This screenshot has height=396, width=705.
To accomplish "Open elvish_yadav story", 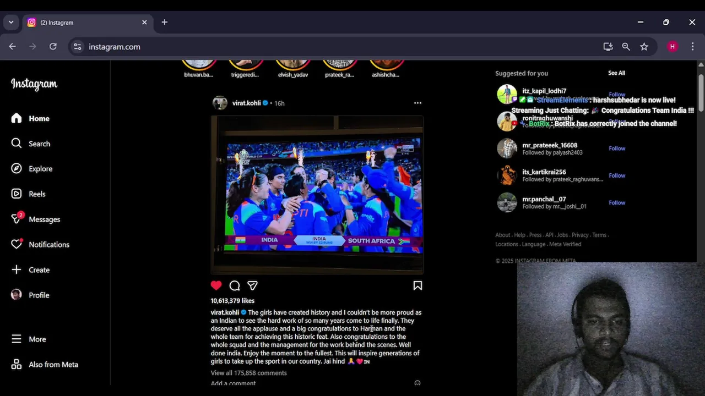I will click(x=293, y=68).
